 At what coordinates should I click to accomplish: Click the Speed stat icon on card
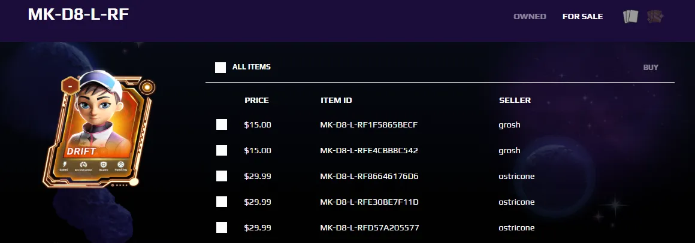point(64,164)
